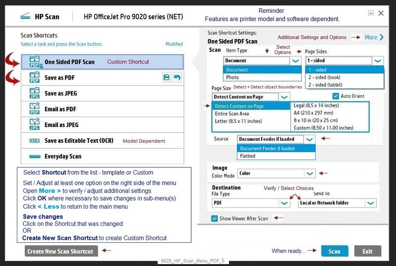The width and height of the screenshot is (396, 266).
Task: Select Entire Scan Area page size
Action: pyautogui.click(x=251, y=114)
